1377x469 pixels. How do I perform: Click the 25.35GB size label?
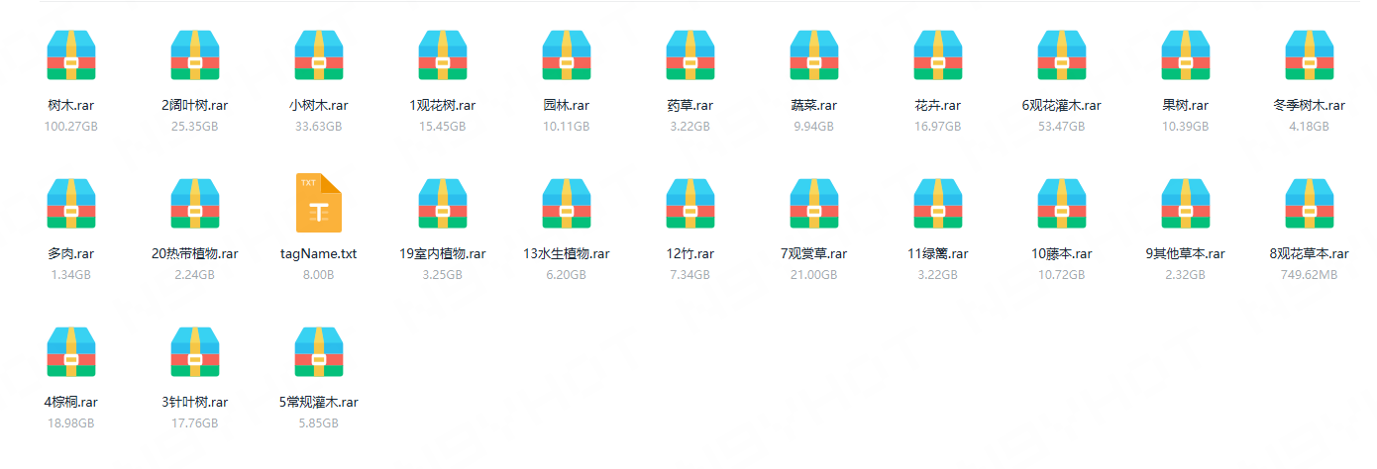[195, 127]
